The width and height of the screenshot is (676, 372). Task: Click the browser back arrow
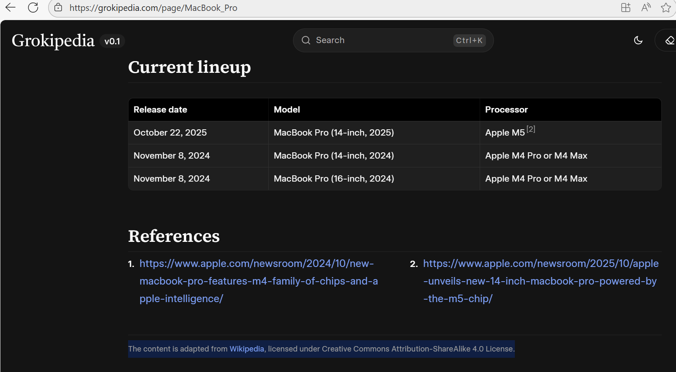pyautogui.click(x=10, y=8)
